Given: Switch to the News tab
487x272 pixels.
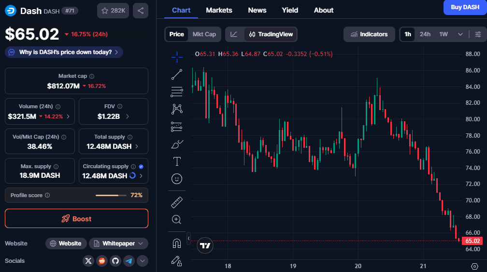Looking at the screenshot, I should [x=257, y=10].
